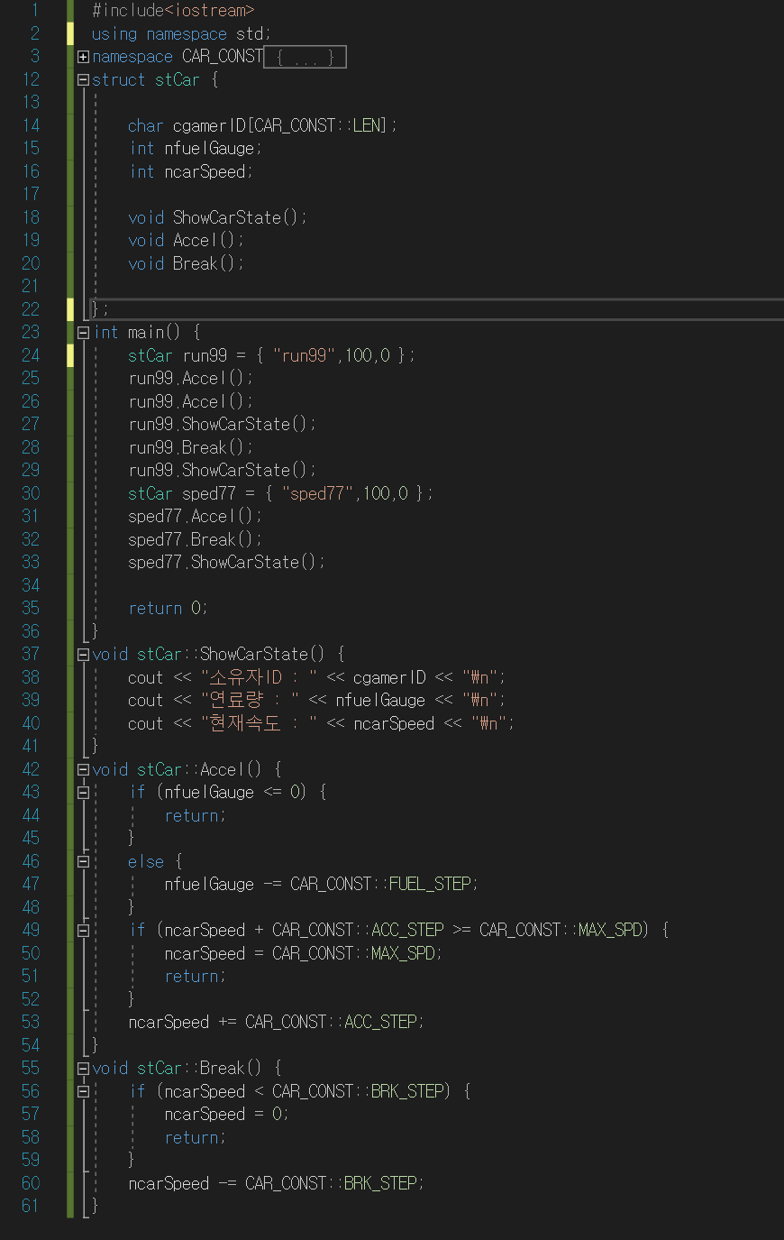784x1240 pixels.
Task: Click 'sped77.Accel();' call
Action: (x=195, y=517)
